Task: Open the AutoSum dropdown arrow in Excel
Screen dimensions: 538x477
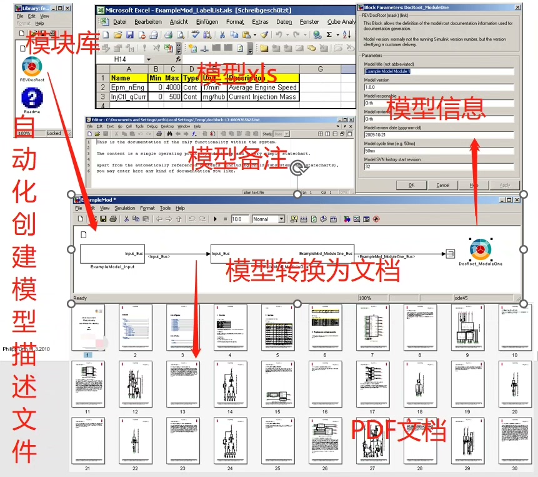Action: tap(337, 34)
